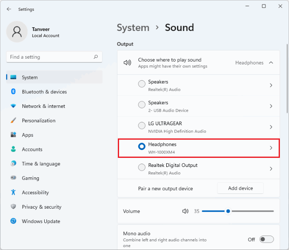Open Accounts settings
Screen dimensions: 289x250
[55, 149]
